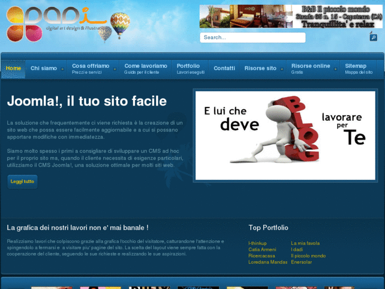Open the B&B Il piccolo mondo banner

pos(291,16)
